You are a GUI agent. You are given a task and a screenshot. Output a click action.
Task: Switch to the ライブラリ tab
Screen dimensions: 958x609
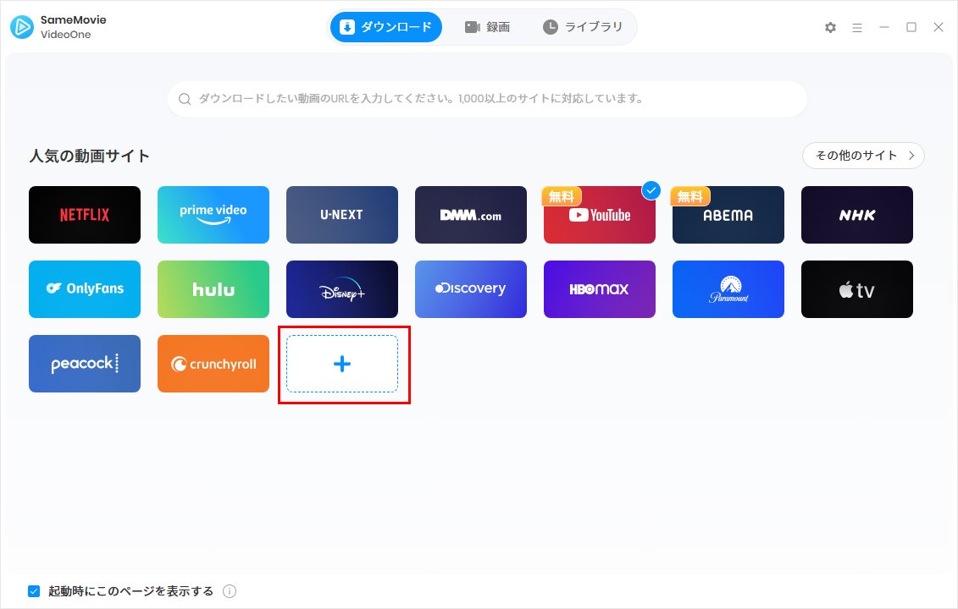[x=583, y=27]
